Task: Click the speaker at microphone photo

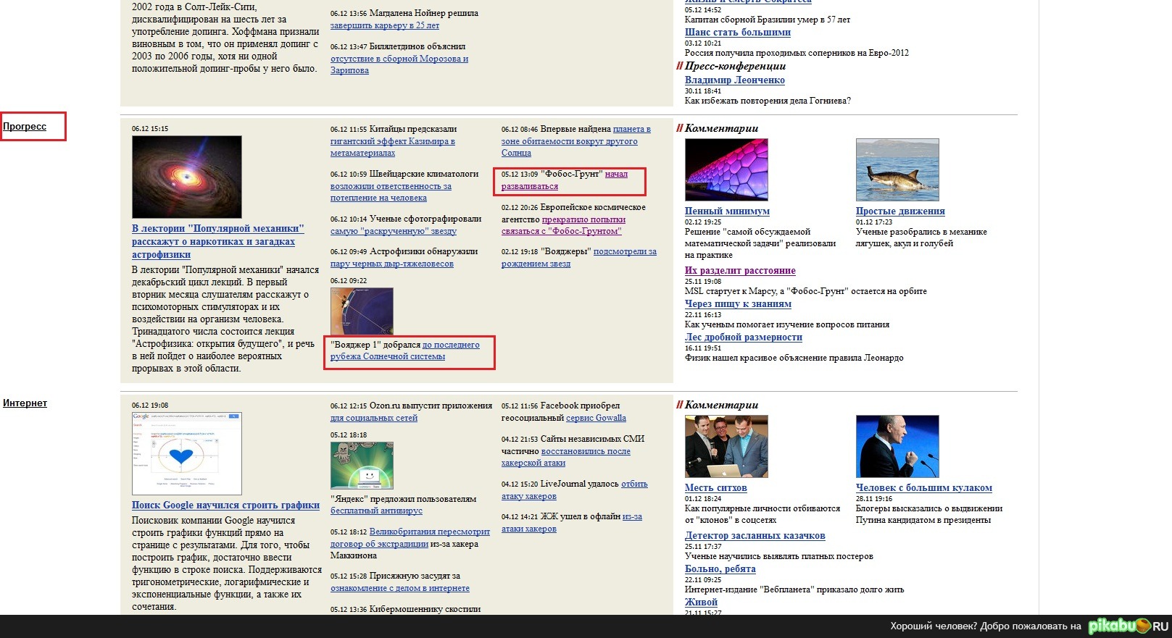Action: (897, 446)
